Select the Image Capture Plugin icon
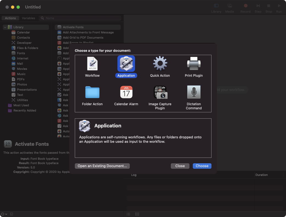286x217 pixels. 160,92
